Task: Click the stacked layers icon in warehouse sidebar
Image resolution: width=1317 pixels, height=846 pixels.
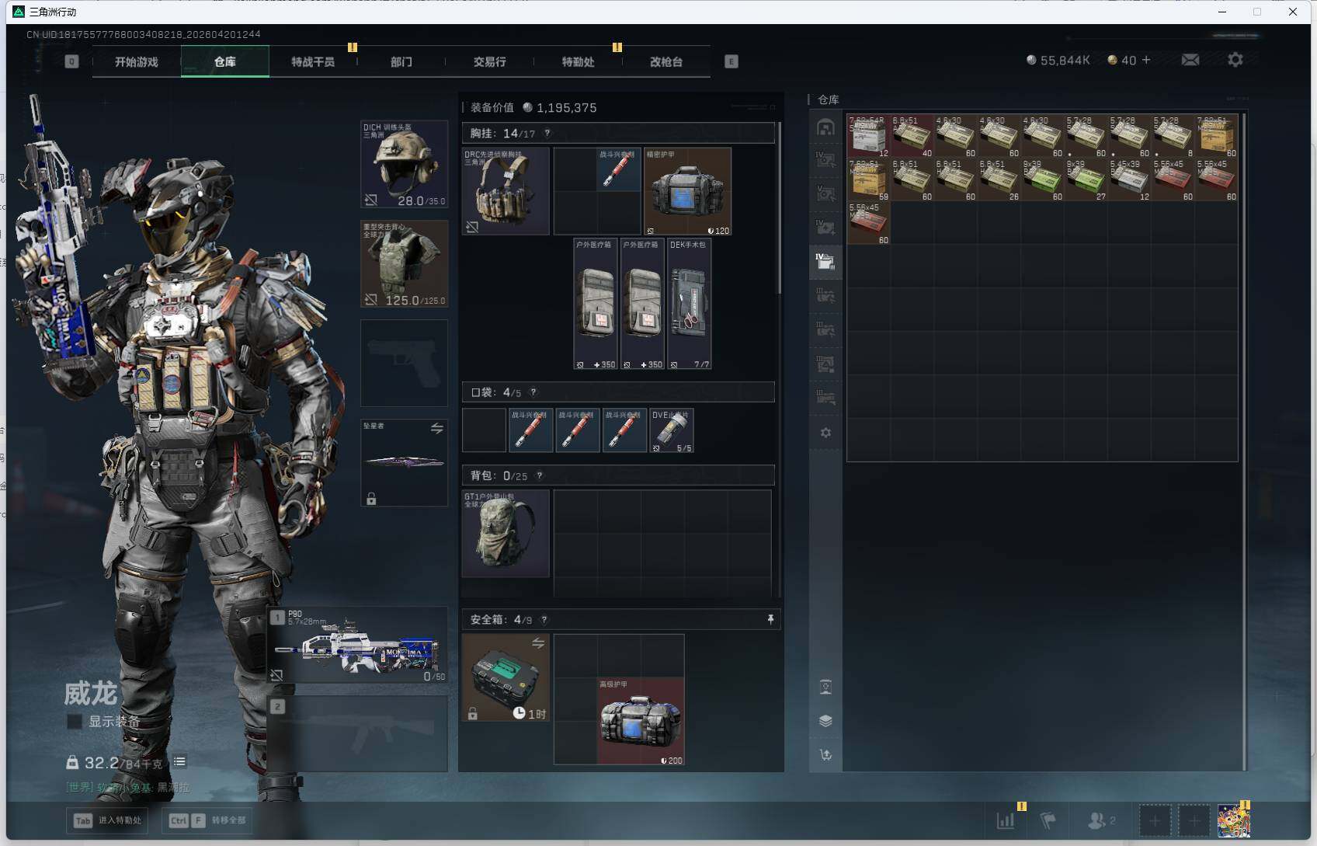Action: pos(825,721)
